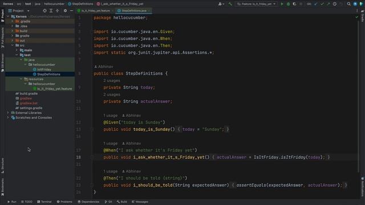Open the Terminal tool window tab
This screenshot has width=365, height=205.
(x=44, y=202)
